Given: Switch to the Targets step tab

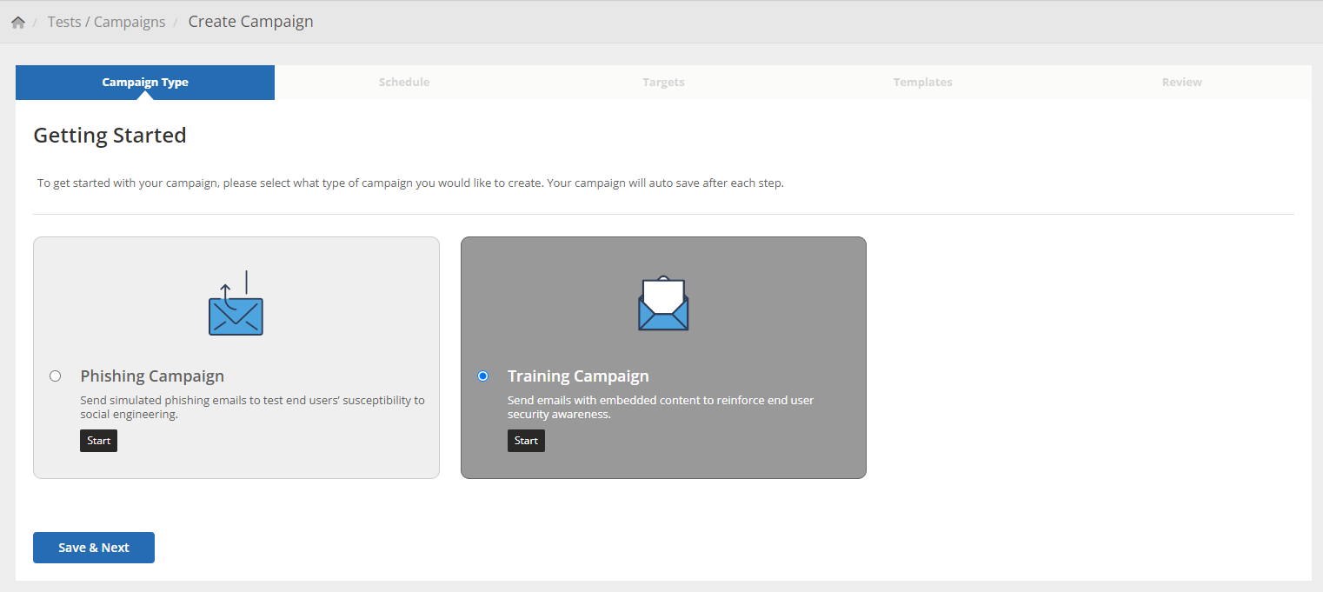Looking at the screenshot, I should point(664,83).
